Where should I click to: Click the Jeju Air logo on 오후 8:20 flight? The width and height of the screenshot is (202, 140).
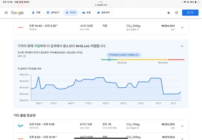(21, 139)
